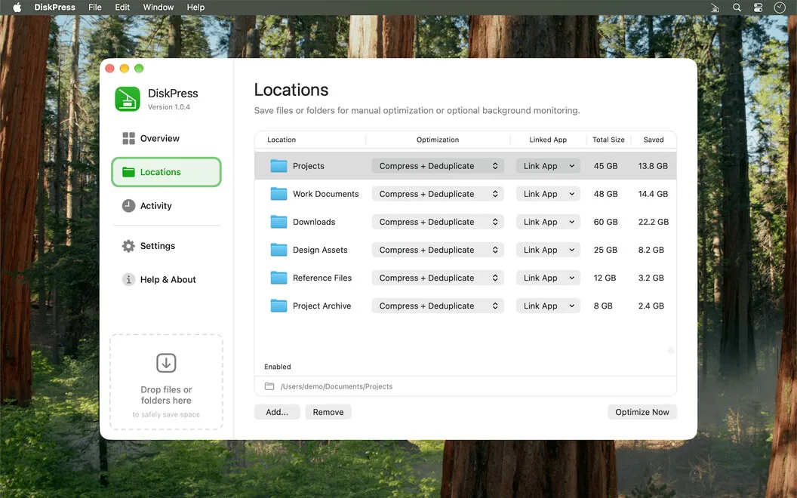The height and width of the screenshot is (498, 797).
Task: Open Spotlight search in the menu bar
Action: click(x=737, y=7)
